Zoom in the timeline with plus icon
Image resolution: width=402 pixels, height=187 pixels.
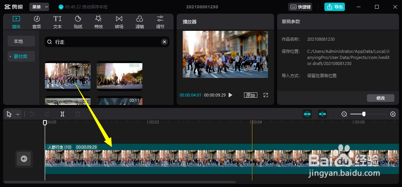(x=393, y=114)
